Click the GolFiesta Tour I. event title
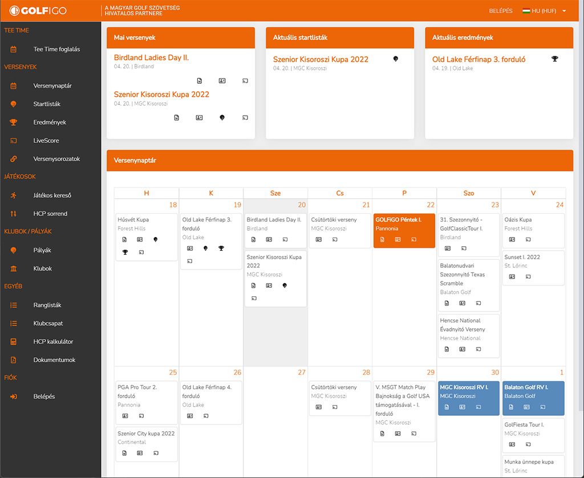 [524, 424]
